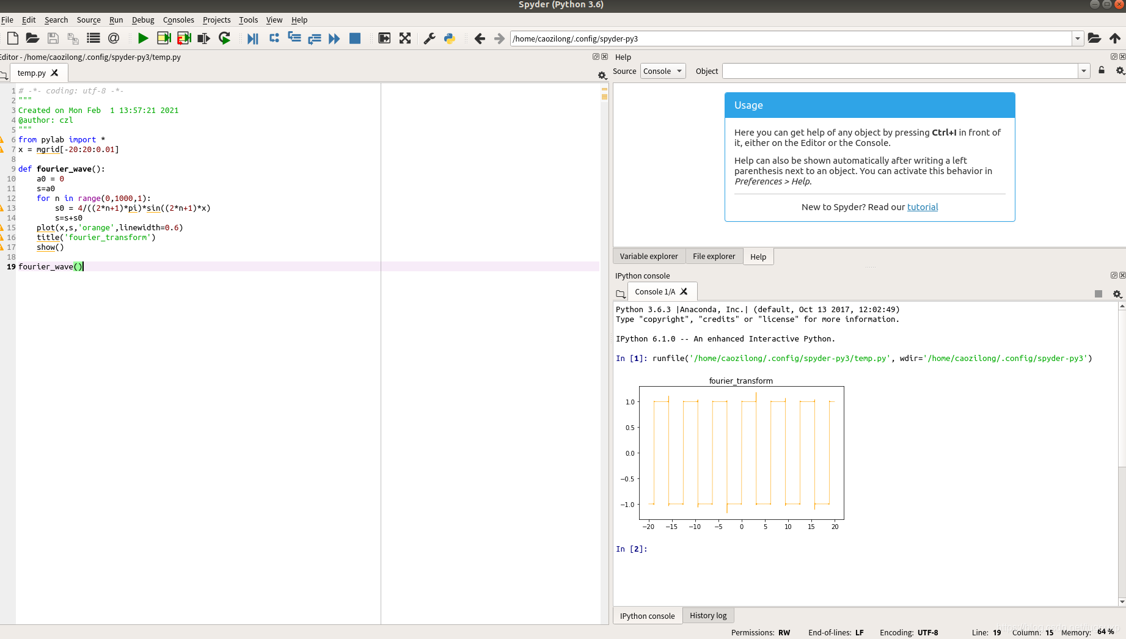Viewport: 1126px width, 639px height.
Task: Continue execution double-arrow debug icon
Action: pos(334,38)
